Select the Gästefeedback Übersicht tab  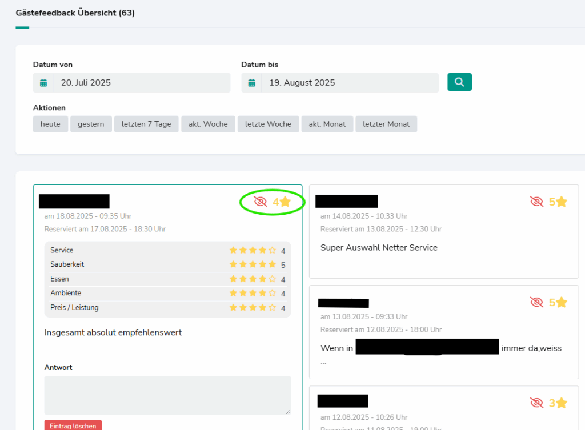point(75,13)
